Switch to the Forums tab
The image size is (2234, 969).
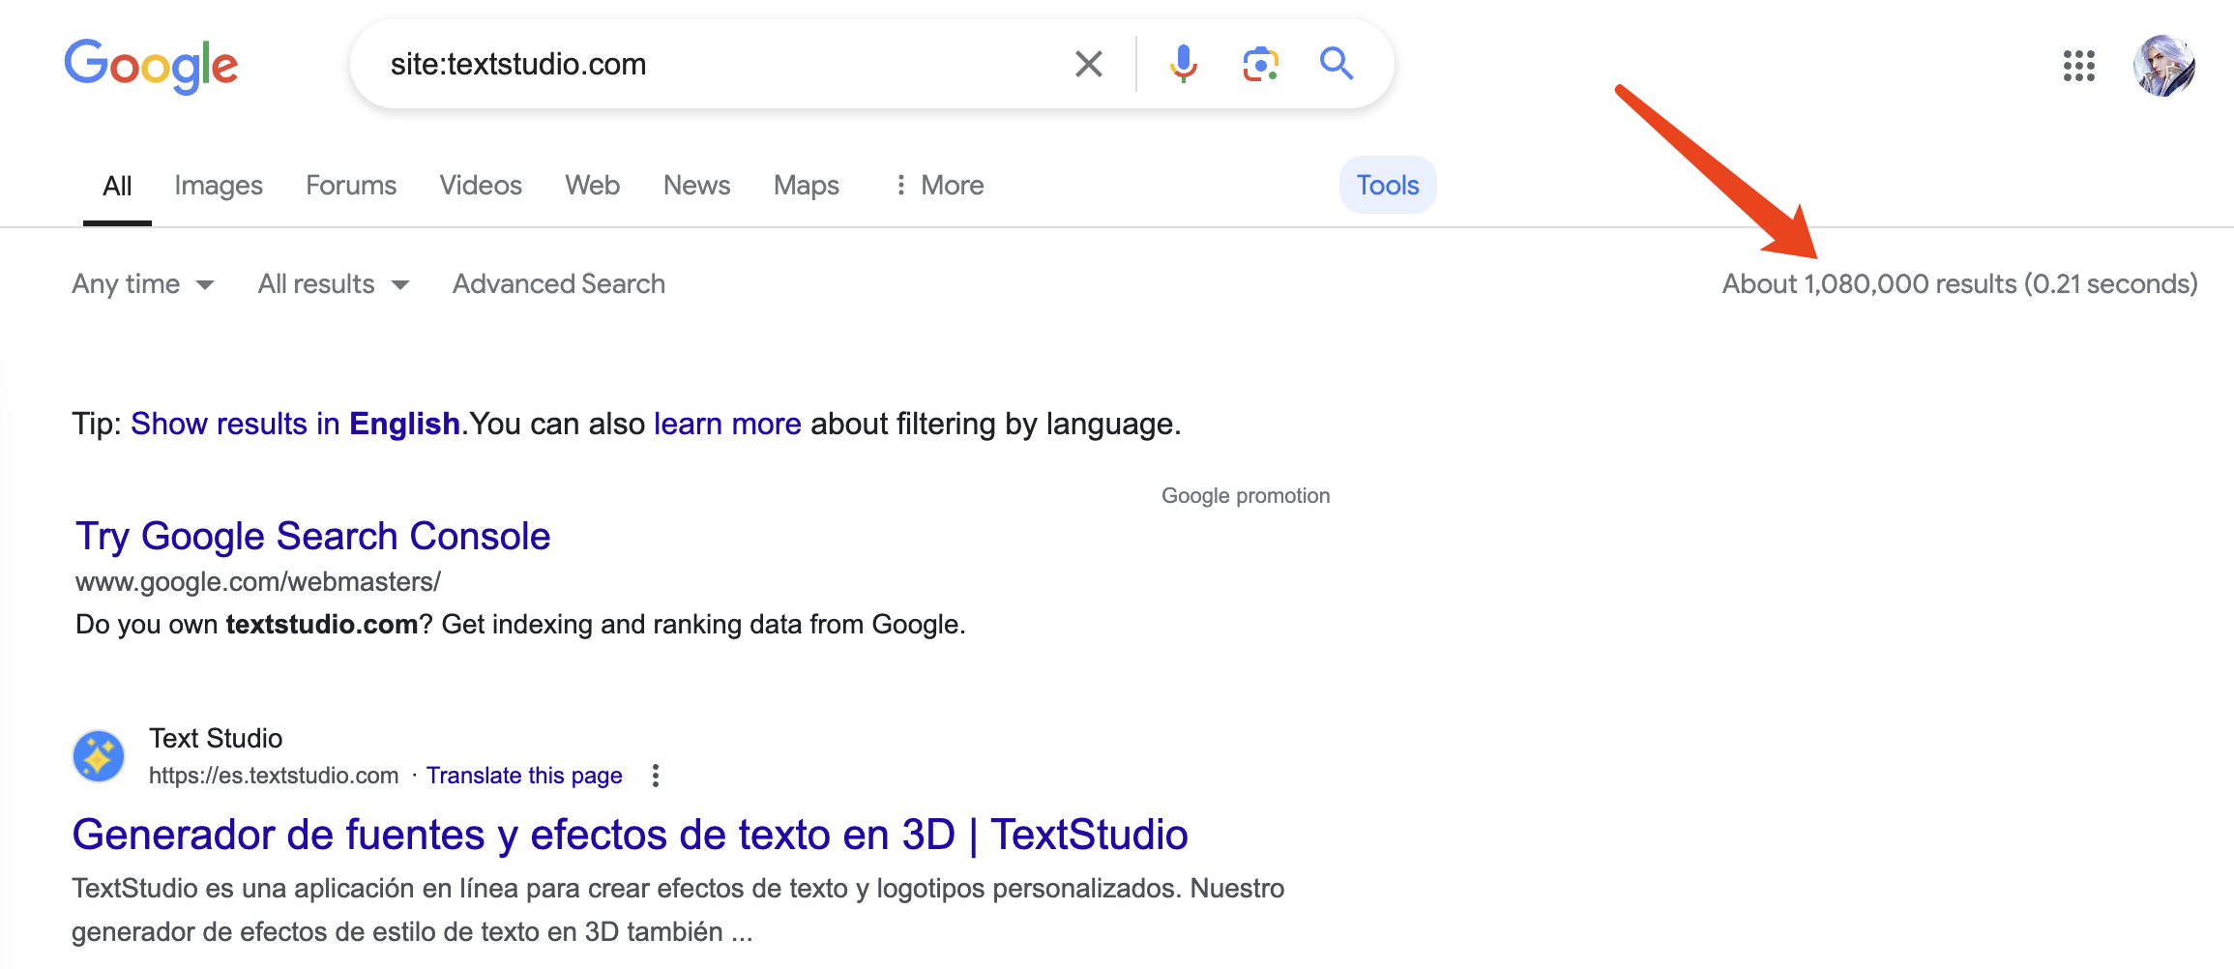[351, 186]
